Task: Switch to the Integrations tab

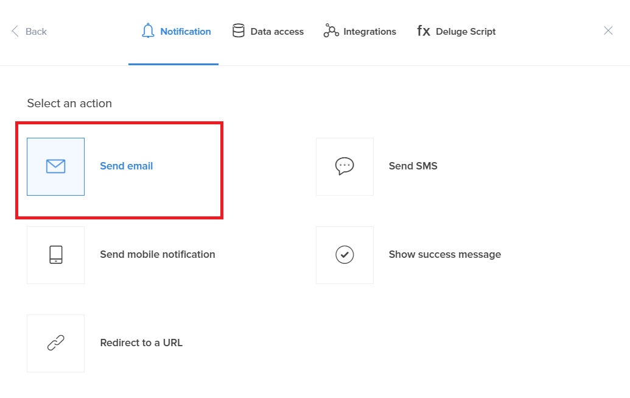Action: pyautogui.click(x=369, y=32)
